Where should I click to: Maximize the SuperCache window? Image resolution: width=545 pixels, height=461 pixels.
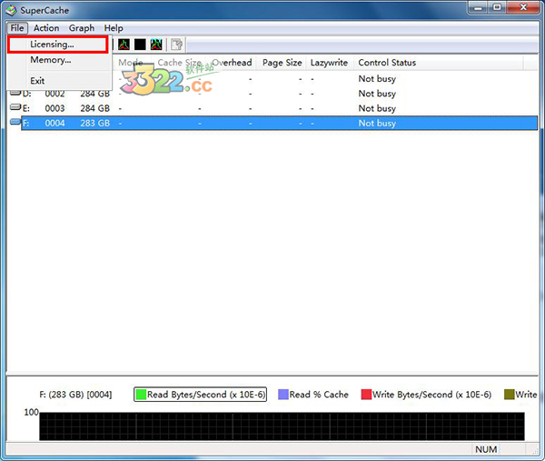(x=498, y=7)
